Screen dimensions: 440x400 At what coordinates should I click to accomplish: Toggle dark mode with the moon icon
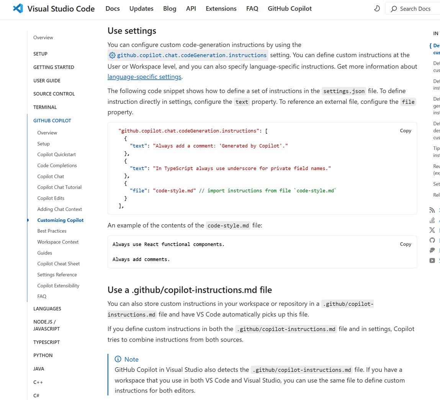click(x=377, y=8)
